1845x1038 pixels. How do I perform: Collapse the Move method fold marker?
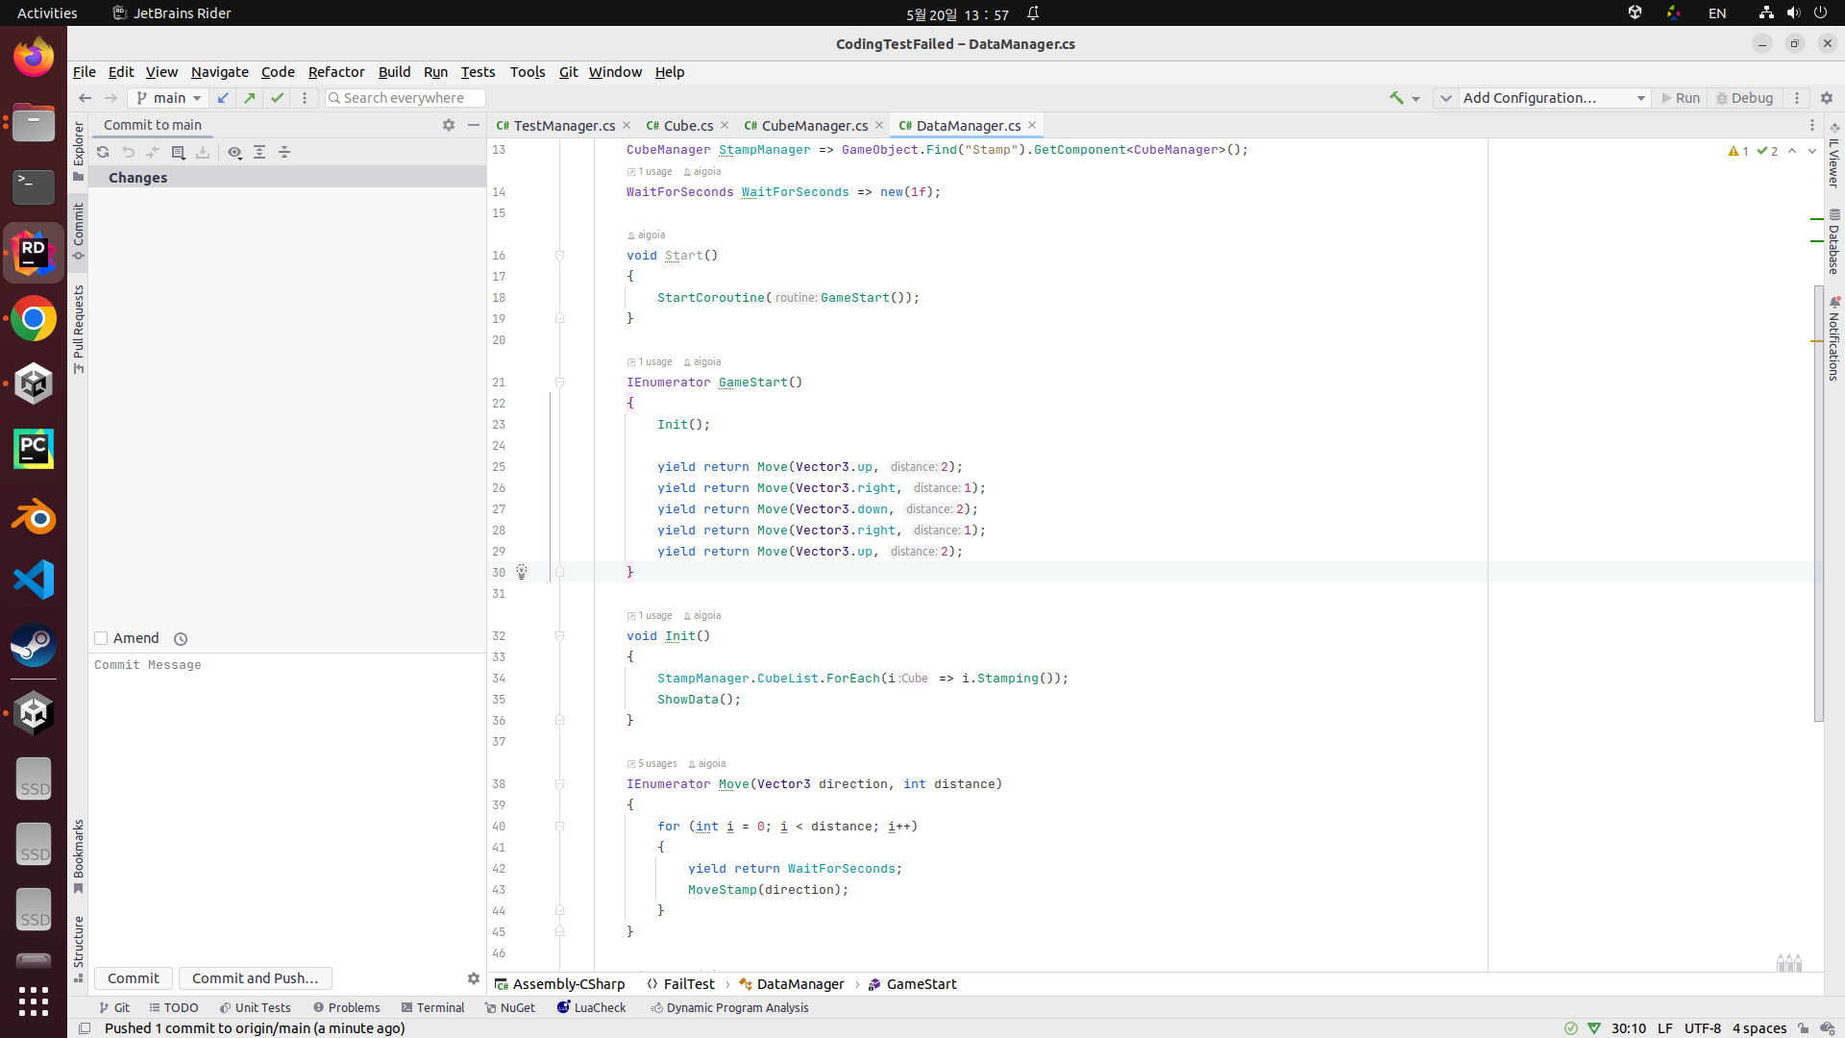point(559,784)
